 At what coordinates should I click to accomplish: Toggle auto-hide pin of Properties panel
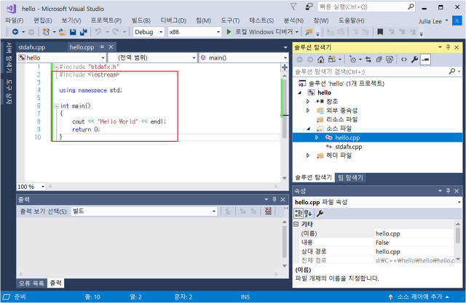449,191
